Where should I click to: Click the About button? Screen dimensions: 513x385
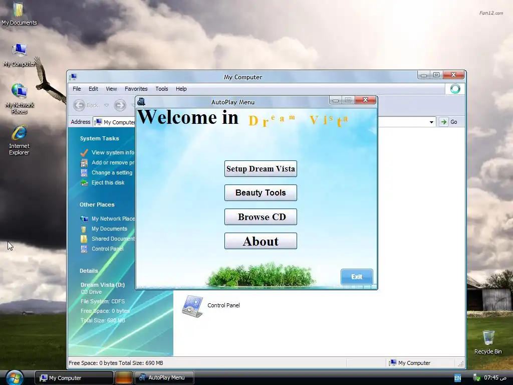coord(261,241)
